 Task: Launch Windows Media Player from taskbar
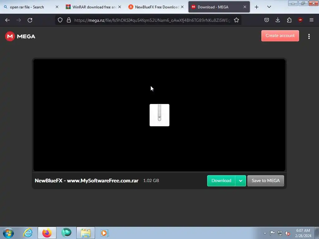pyautogui.click(x=105, y=233)
